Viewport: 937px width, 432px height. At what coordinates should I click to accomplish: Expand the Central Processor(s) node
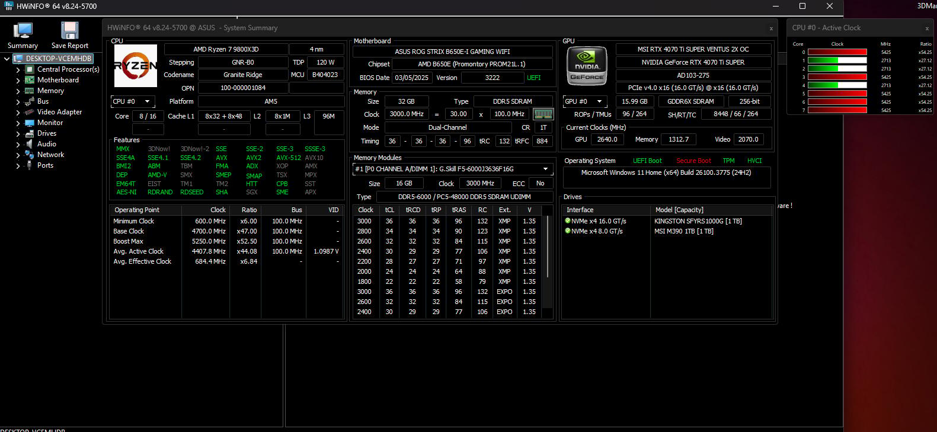pyautogui.click(x=18, y=69)
